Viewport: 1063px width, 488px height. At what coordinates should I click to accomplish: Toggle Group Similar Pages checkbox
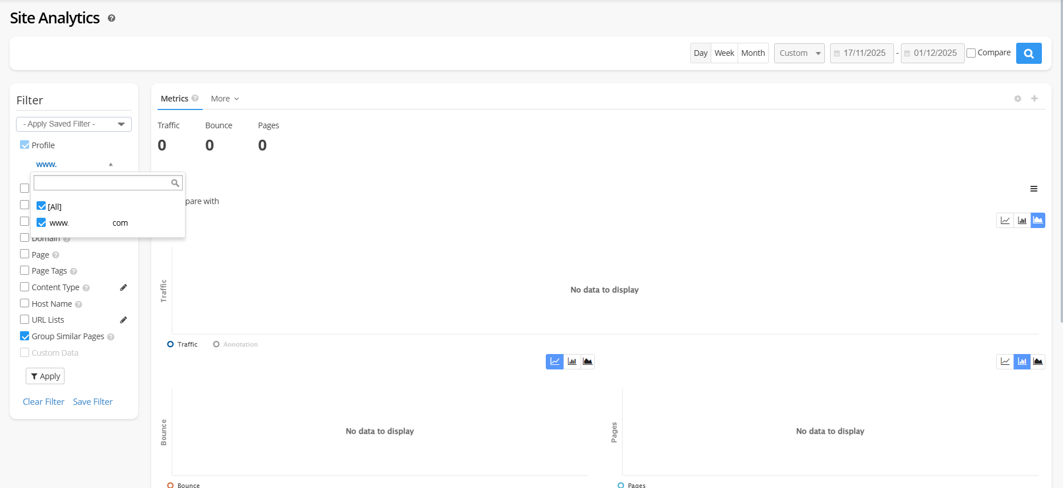tap(25, 336)
